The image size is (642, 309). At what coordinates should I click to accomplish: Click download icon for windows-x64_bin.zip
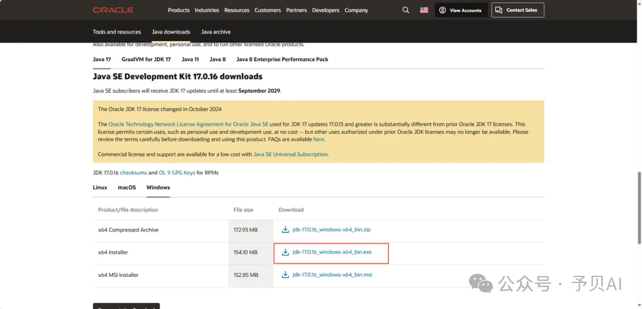tap(285, 230)
